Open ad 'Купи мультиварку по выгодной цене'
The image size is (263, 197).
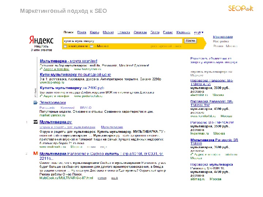[x=75, y=74]
